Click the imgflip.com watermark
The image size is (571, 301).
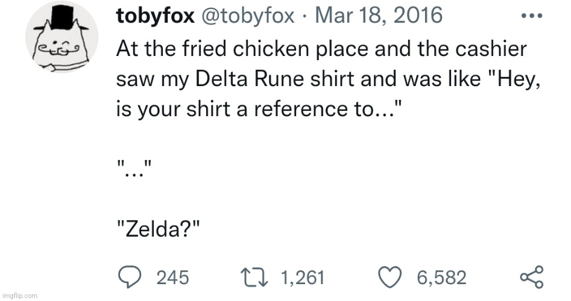pos(19,296)
